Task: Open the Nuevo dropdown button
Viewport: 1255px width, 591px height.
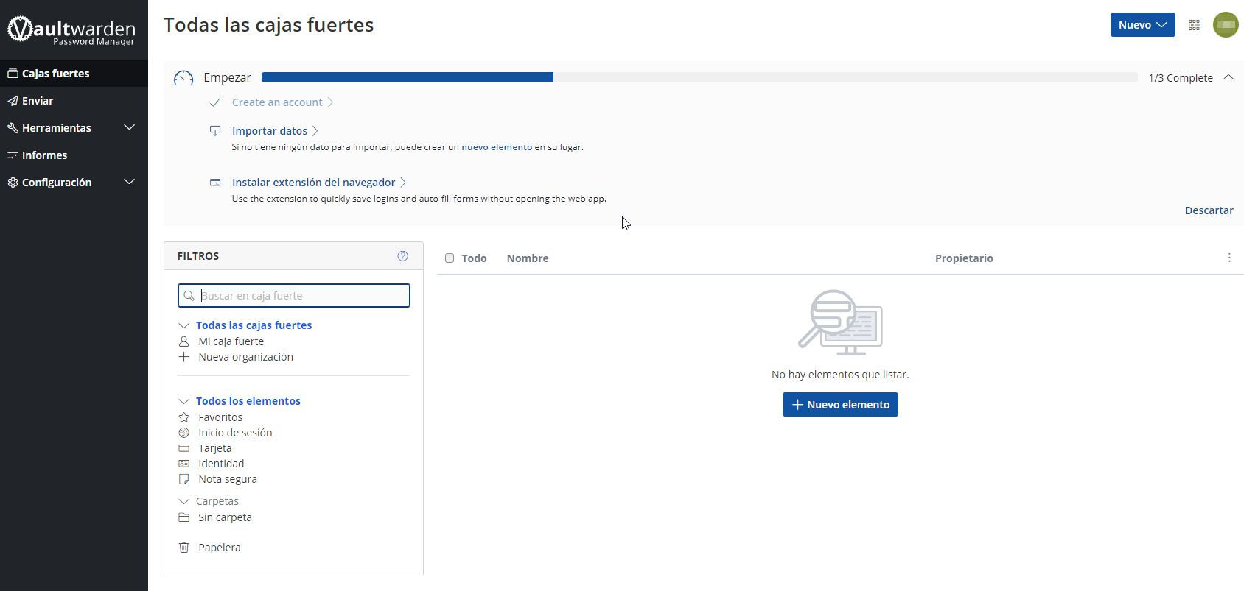Action: tap(1142, 25)
